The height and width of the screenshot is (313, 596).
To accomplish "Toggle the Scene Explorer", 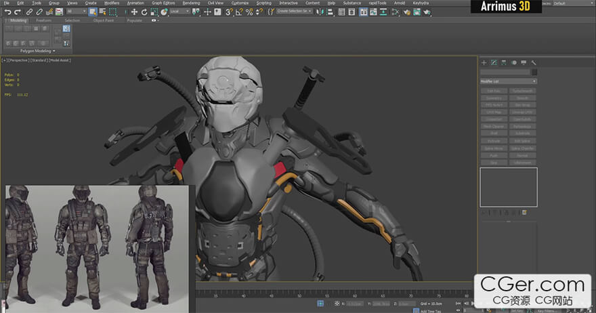I will click(x=342, y=12).
